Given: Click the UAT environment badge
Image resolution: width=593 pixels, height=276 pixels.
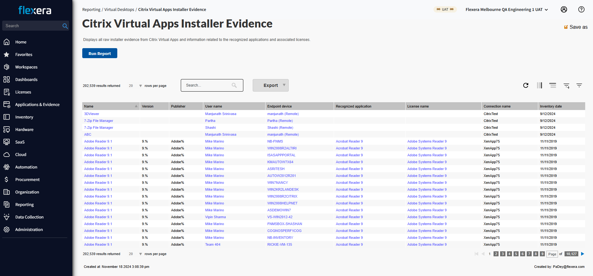Looking at the screenshot, I should [445, 9].
